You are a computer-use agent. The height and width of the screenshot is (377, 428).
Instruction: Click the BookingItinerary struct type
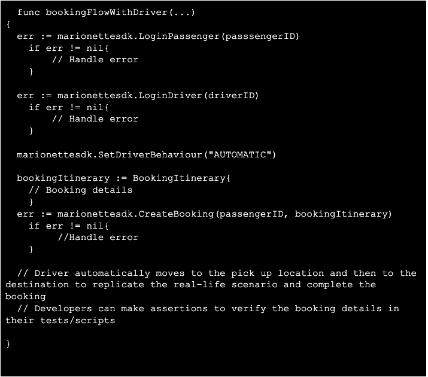click(179, 178)
